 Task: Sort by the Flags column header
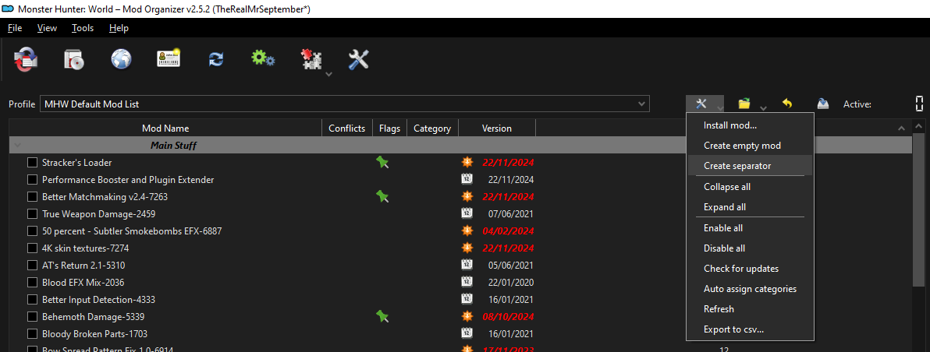click(x=389, y=128)
